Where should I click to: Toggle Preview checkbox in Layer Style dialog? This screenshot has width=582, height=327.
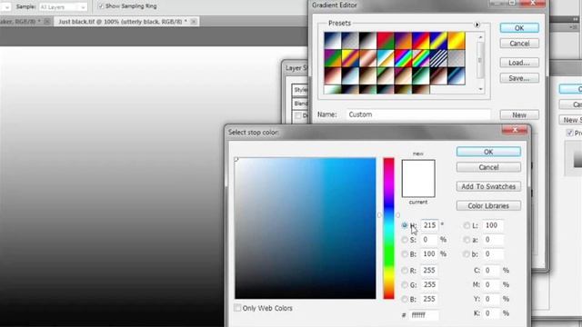570,133
